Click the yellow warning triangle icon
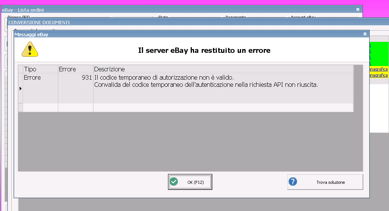 (30, 49)
